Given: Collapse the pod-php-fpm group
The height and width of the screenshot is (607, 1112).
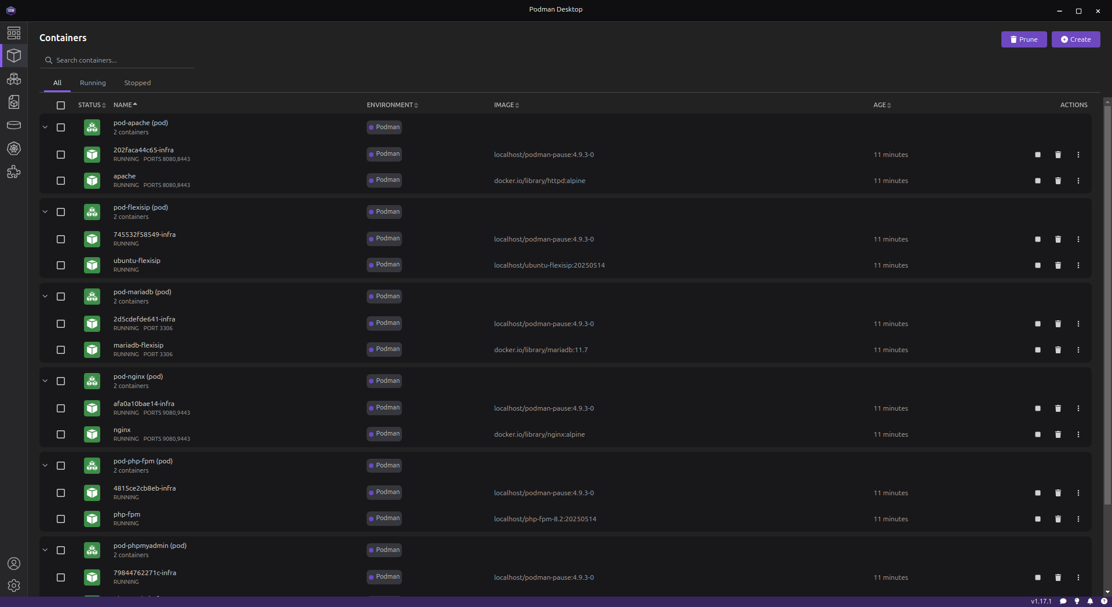Looking at the screenshot, I should pyautogui.click(x=45, y=466).
